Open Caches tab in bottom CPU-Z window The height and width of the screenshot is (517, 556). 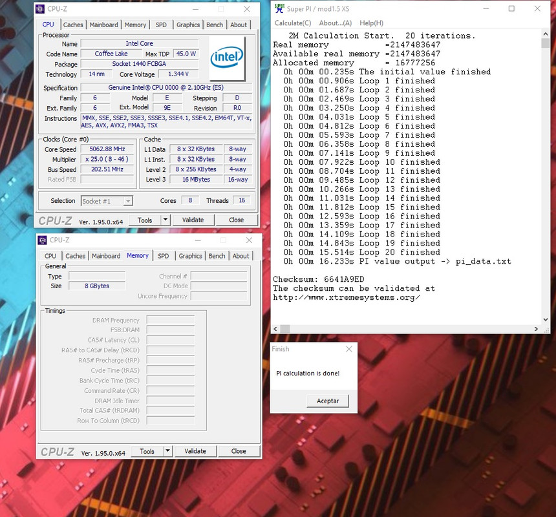click(75, 256)
